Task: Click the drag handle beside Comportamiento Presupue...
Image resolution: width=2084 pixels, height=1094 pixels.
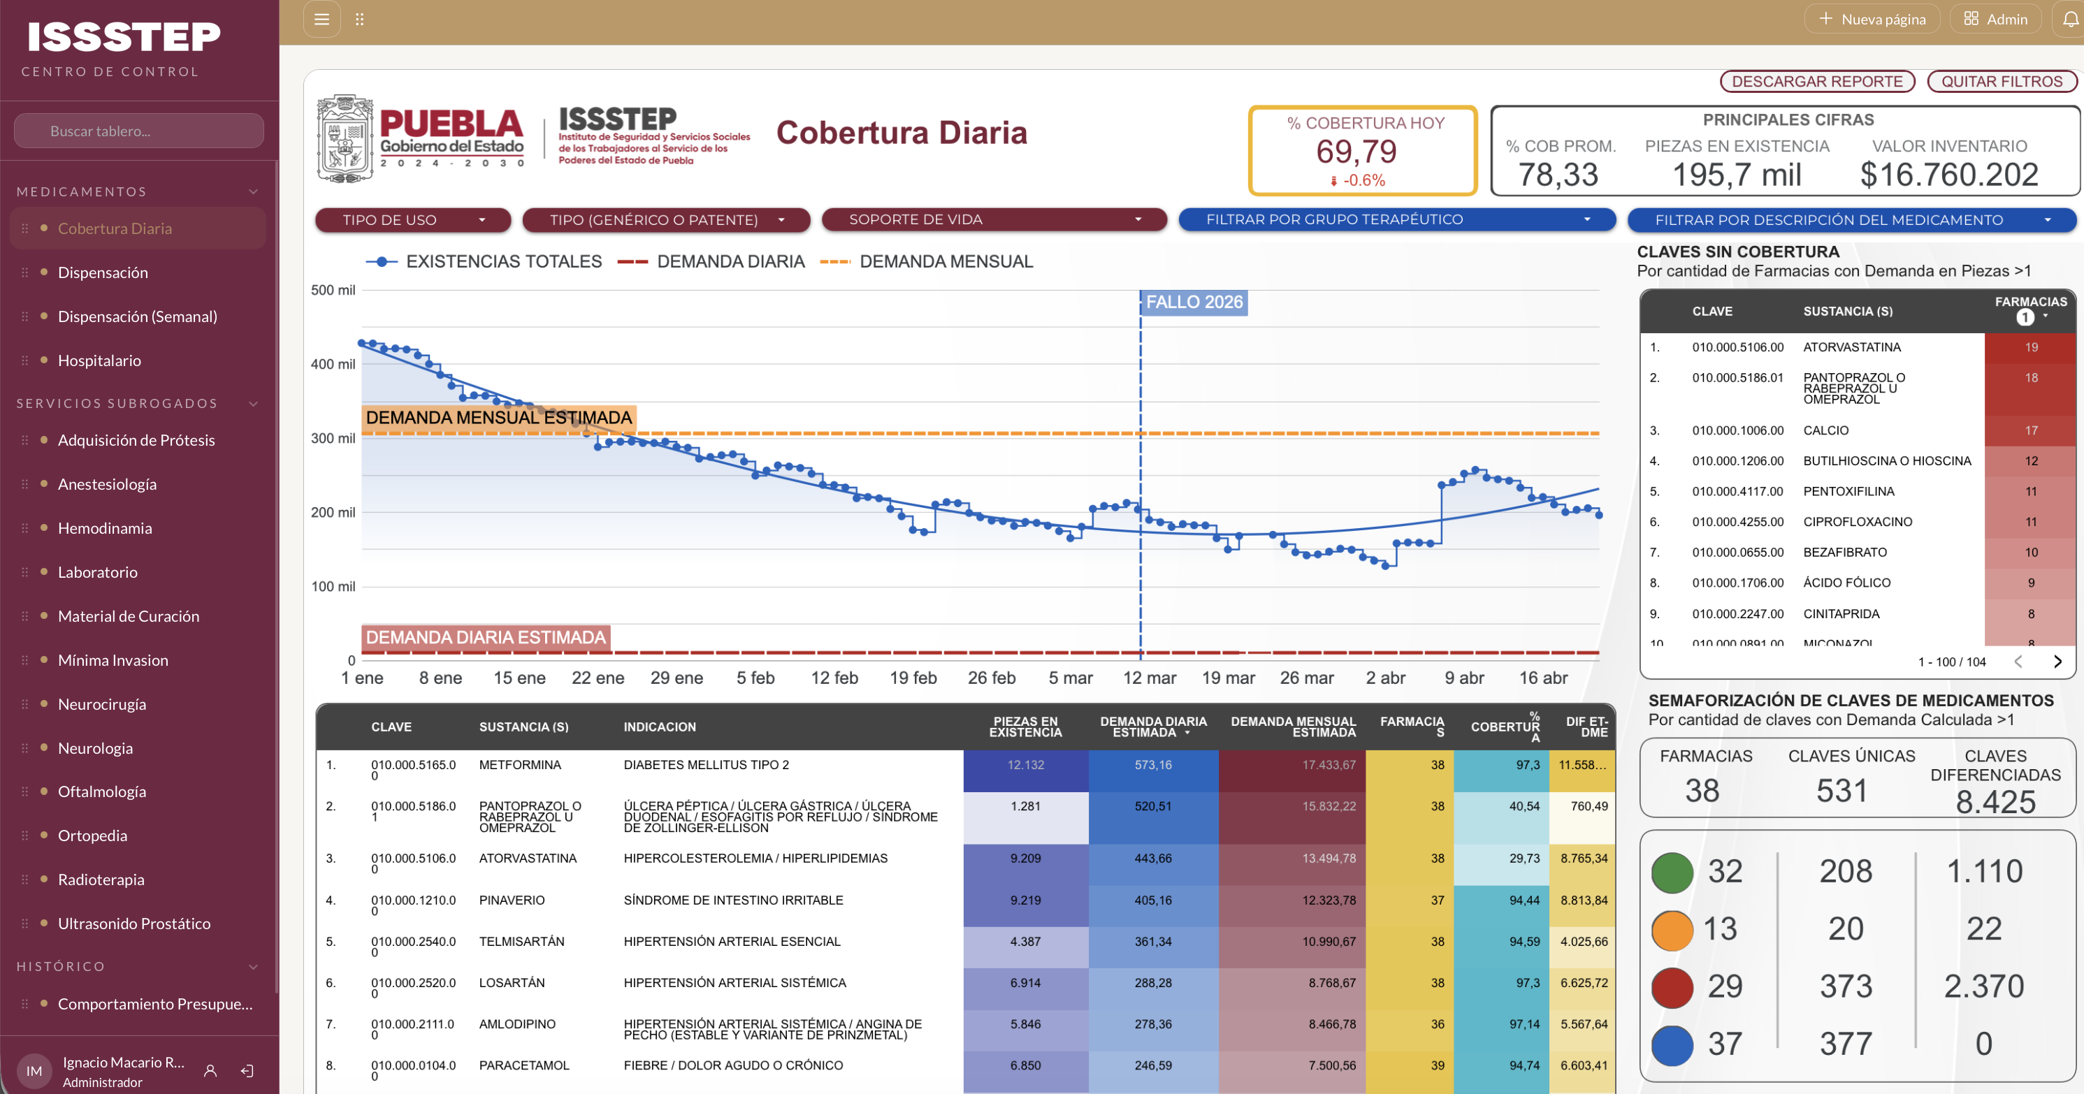Action: click(25, 1005)
